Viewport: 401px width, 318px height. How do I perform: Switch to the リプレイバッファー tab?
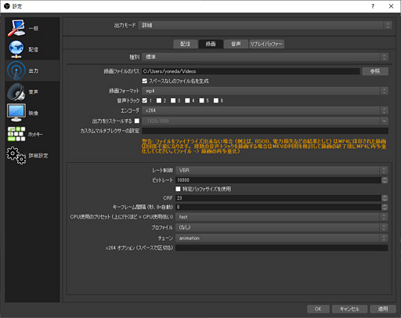pos(266,44)
